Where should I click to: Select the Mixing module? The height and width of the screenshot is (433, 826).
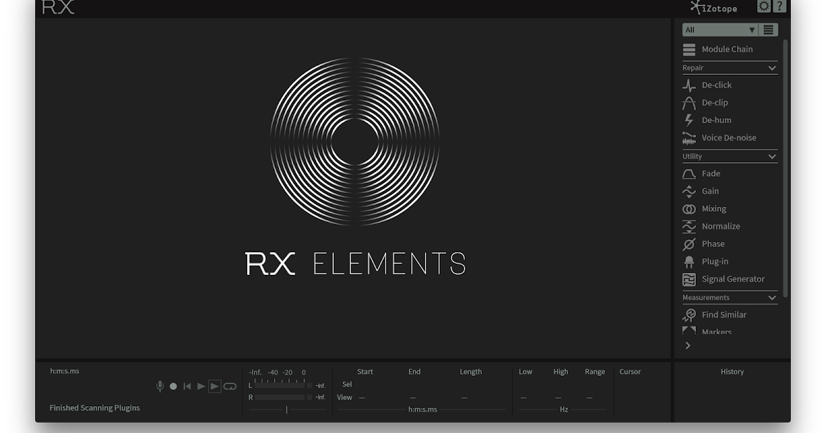[x=704, y=209]
